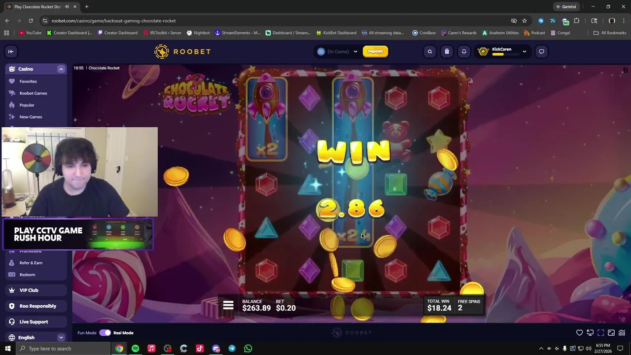Open the slot game hamburger menu

[x=228, y=306]
